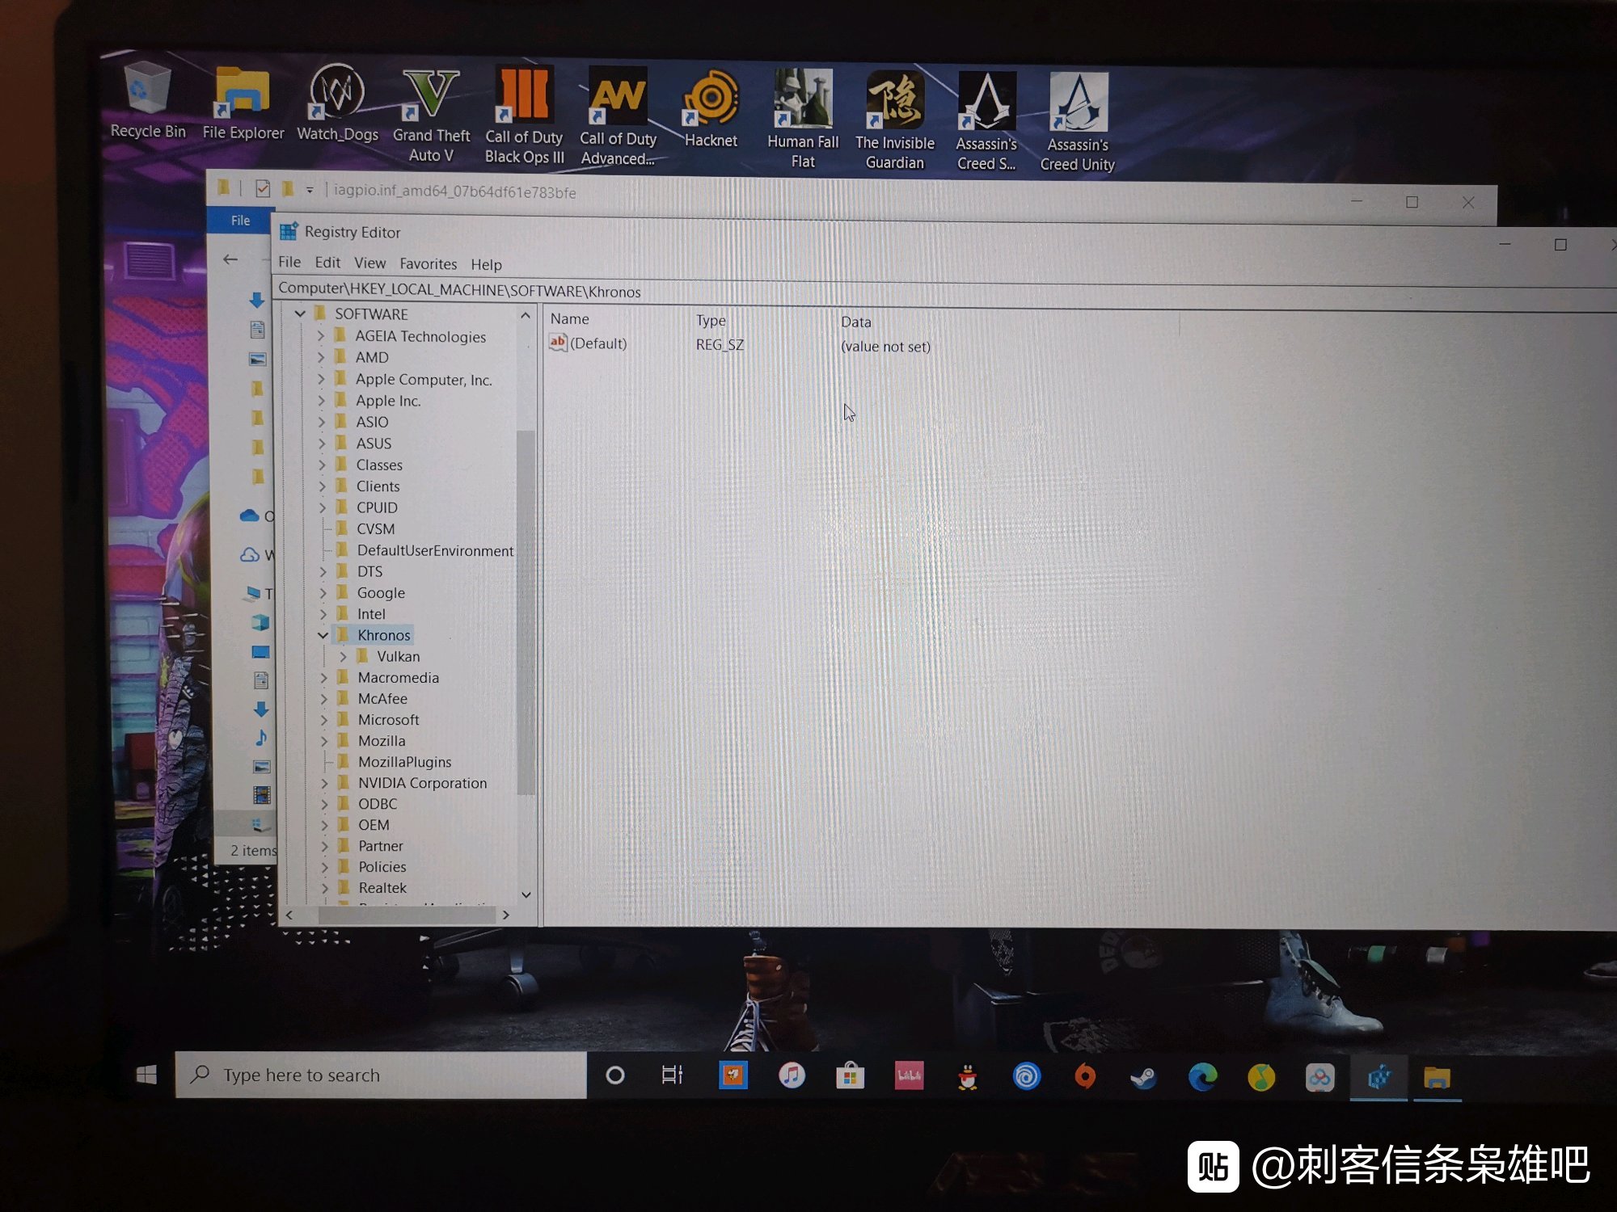Viewport: 1617px width, 1212px height.
Task: Open the orange Origin taskbar icon
Action: click(1085, 1077)
